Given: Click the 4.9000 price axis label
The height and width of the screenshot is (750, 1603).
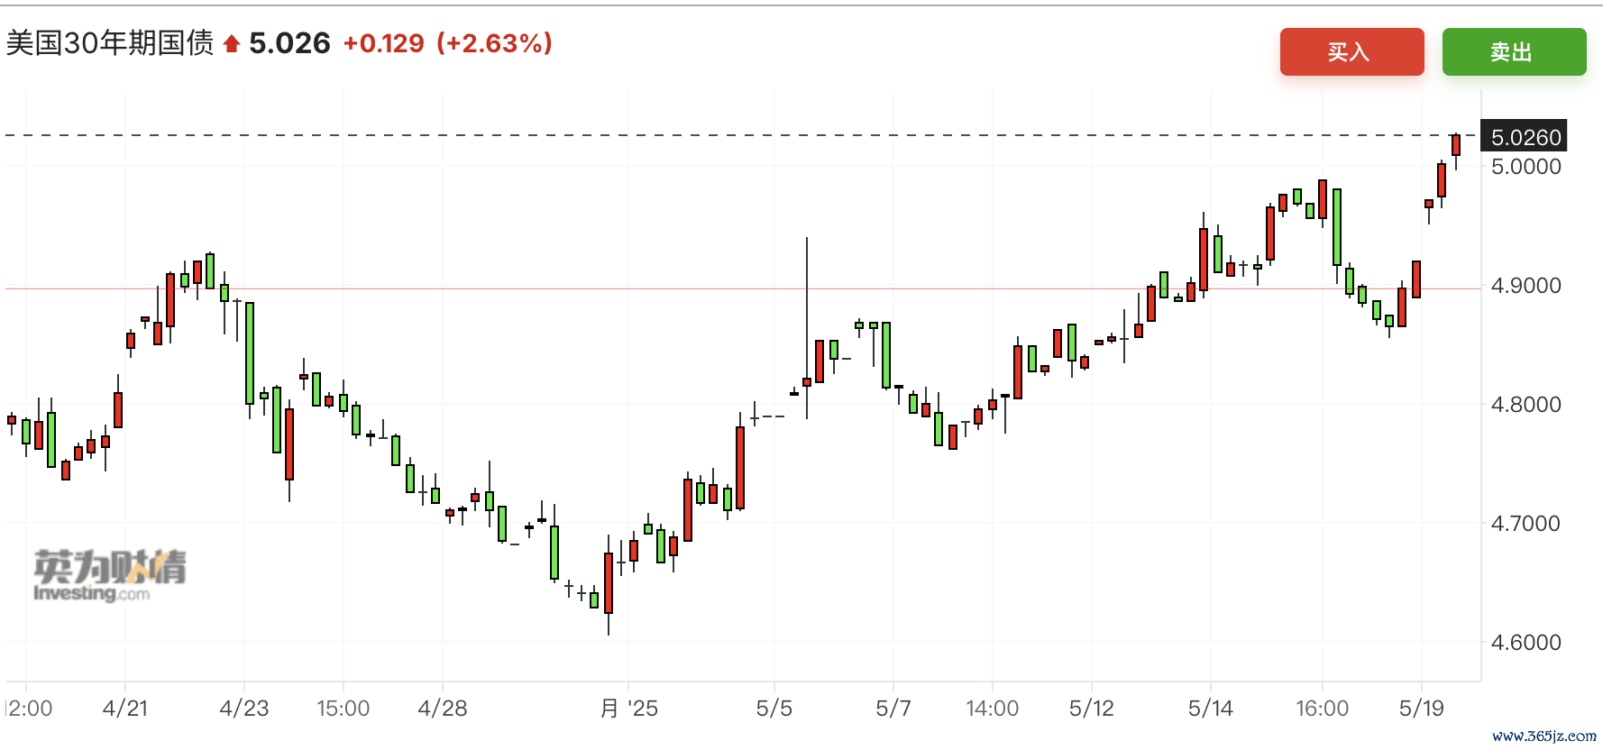Looking at the screenshot, I should (1525, 286).
